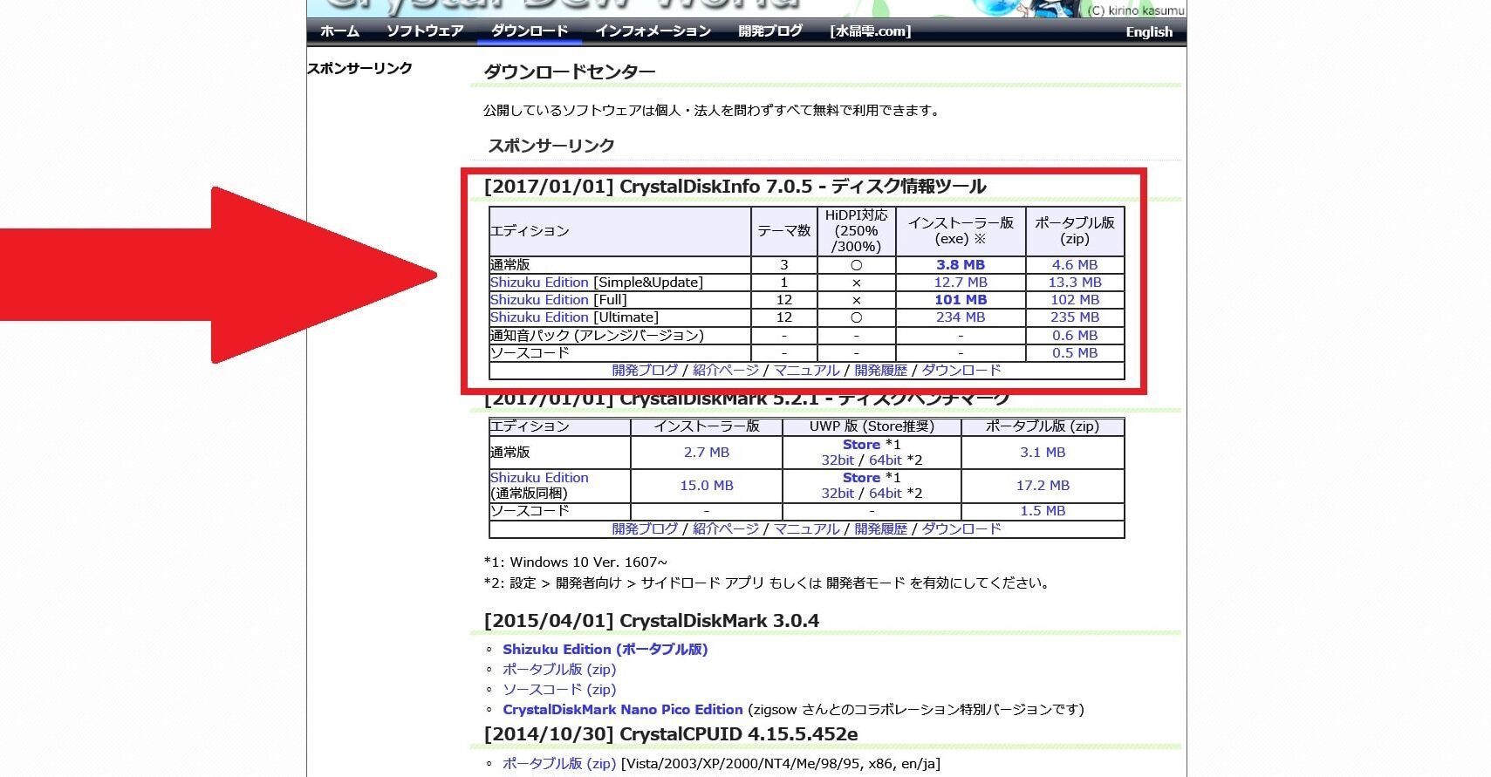Click the sentence starting 公開しているソフトウェア
The image size is (1491, 777).
point(714,111)
